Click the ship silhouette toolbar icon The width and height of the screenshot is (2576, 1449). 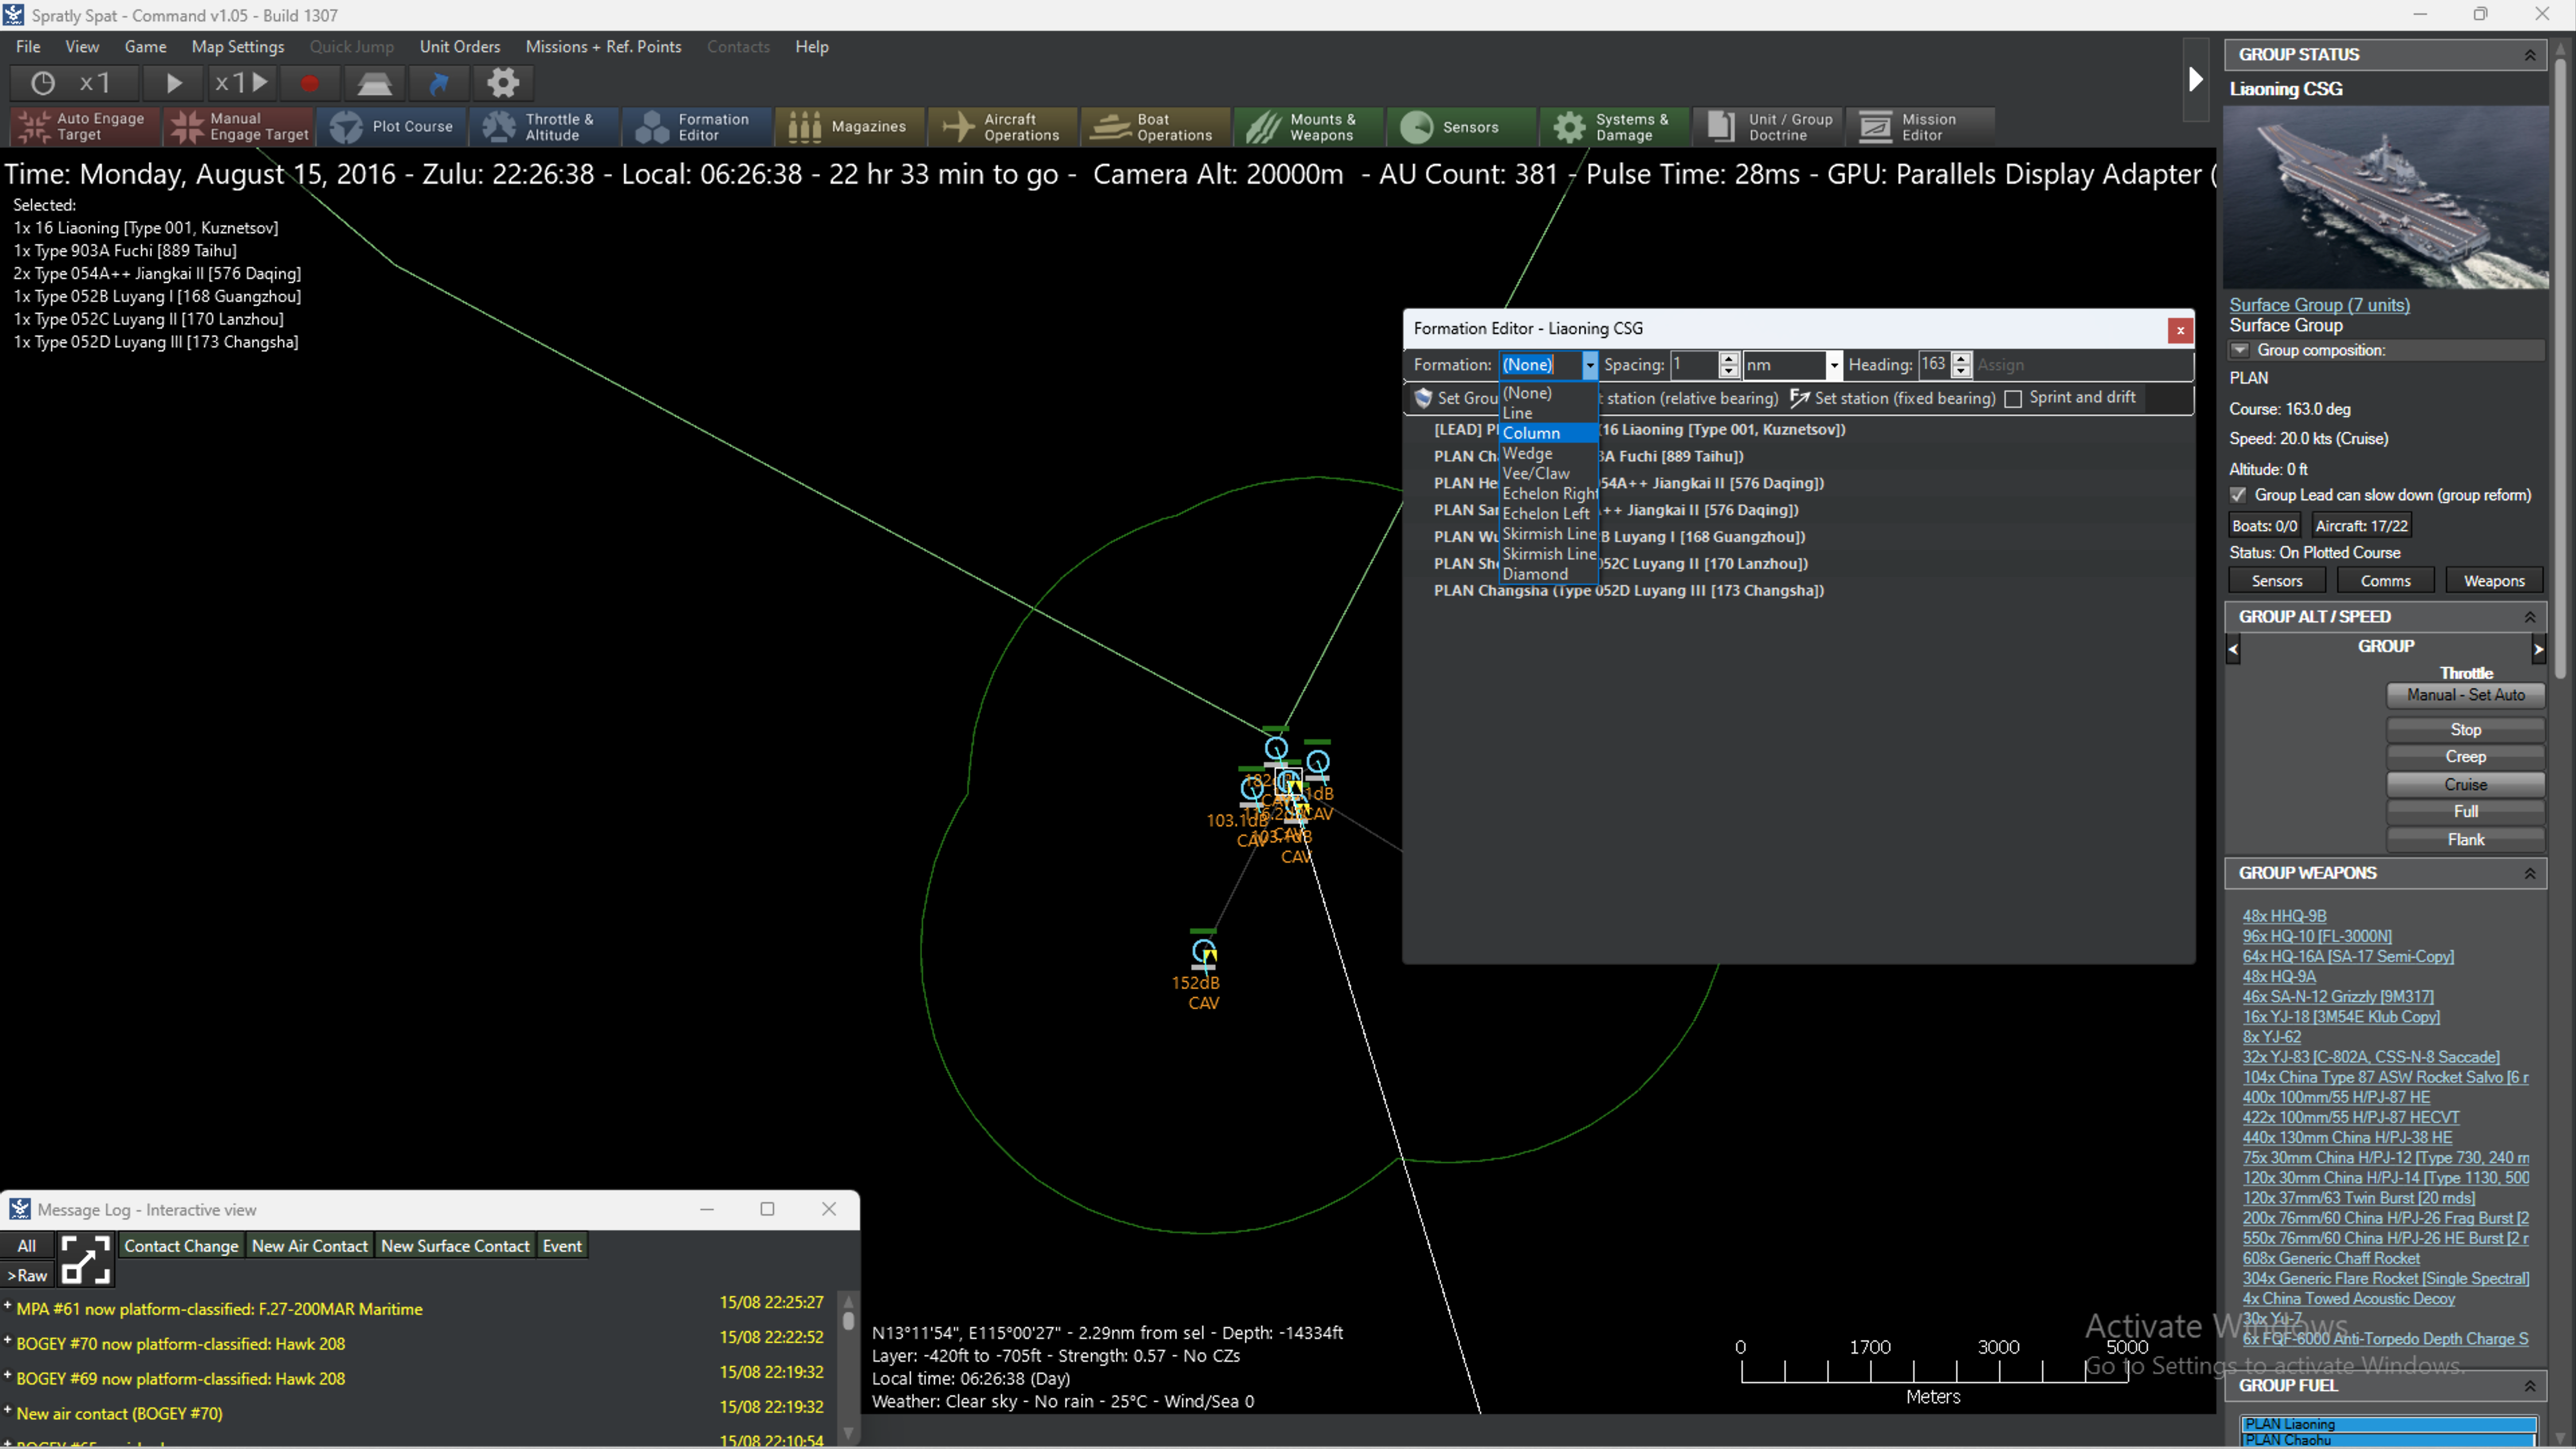coord(375,83)
